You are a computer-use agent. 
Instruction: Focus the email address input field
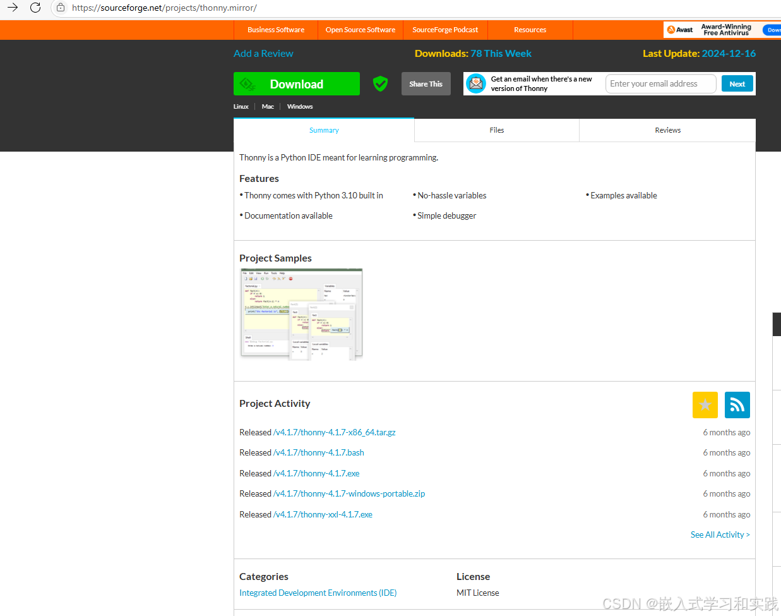pyautogui.click(x=661, y=84)
